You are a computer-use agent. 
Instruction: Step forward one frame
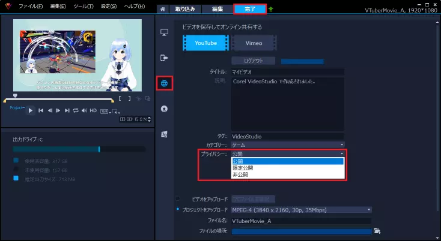coord(58,110)
